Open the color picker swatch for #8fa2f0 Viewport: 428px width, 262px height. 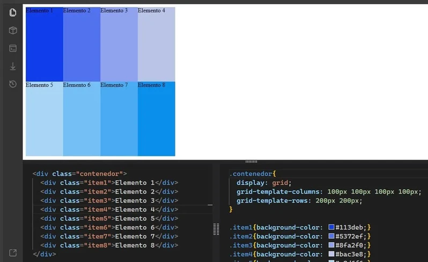click(x=331, y=245)
